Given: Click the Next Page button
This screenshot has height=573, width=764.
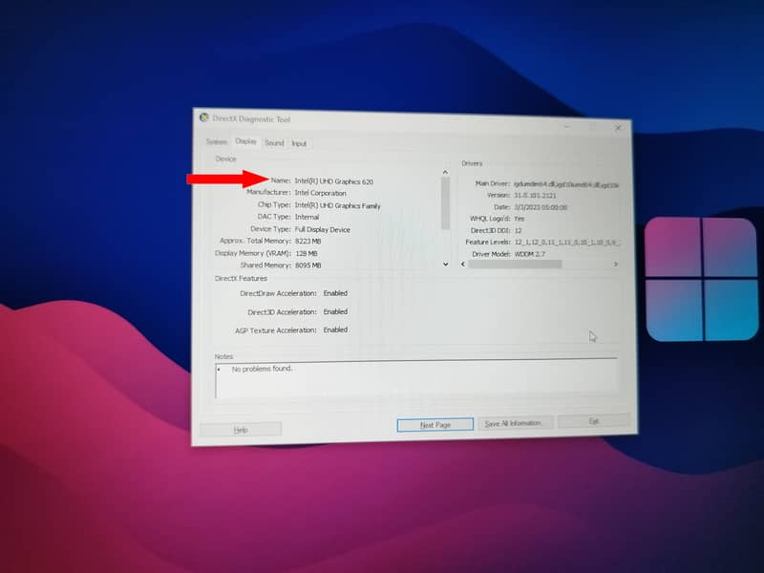Looking at the screenshot, I should [x=435, y=424].
